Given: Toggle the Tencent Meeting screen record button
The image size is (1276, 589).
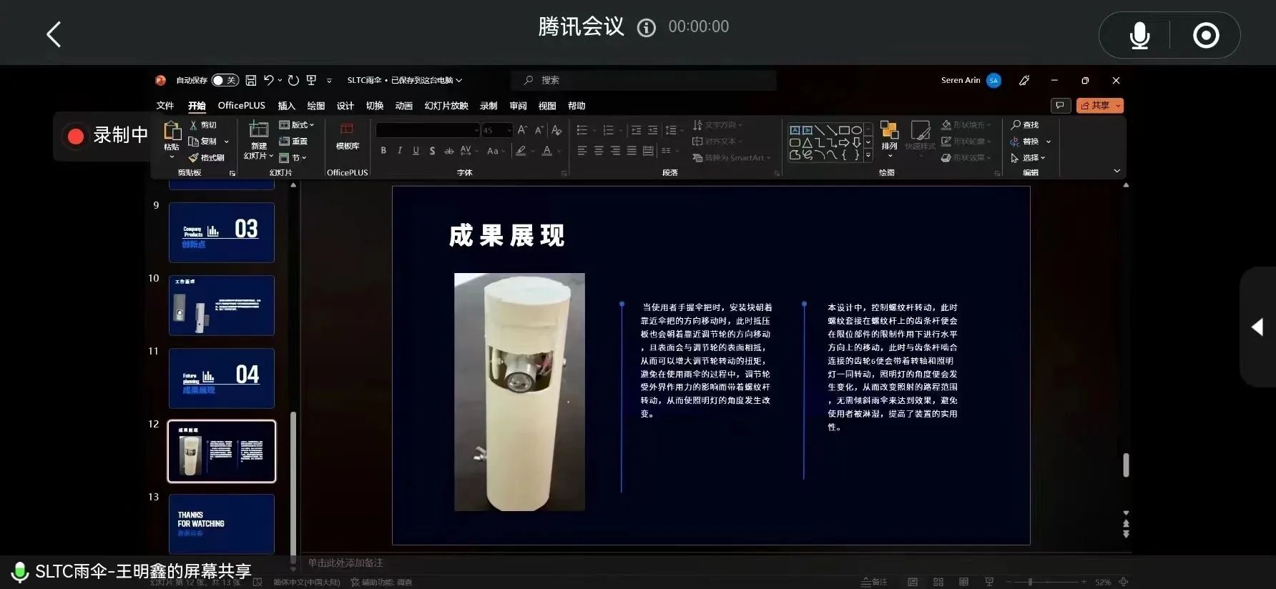Looking at the screenshot, I should pyautogui.click(x=1206, y=35).
